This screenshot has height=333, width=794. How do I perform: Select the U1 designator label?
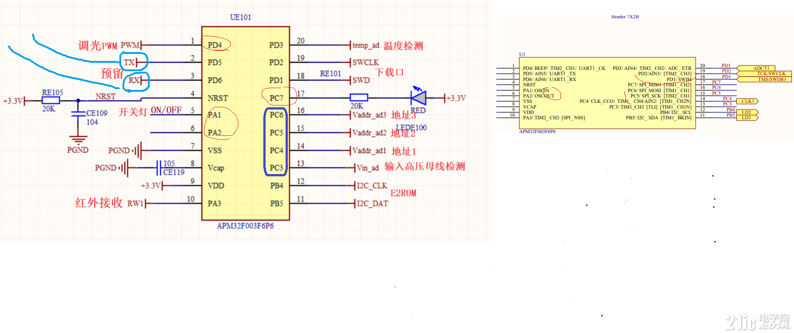point(522,54)
